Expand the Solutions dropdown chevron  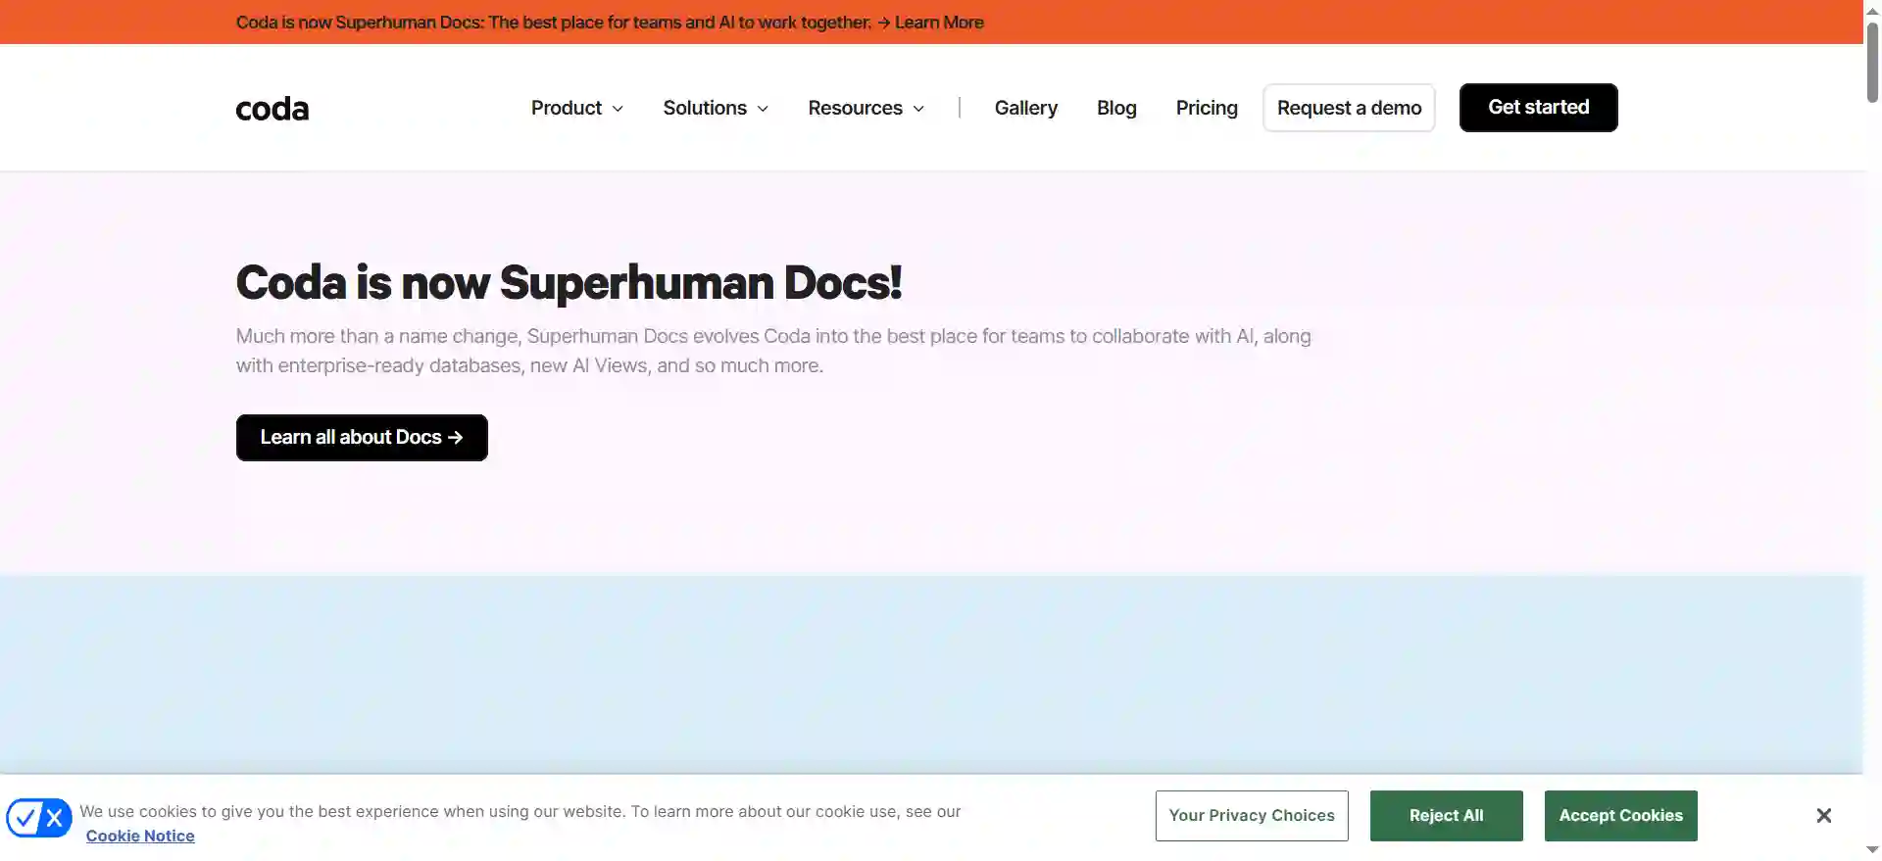(763, 109)
